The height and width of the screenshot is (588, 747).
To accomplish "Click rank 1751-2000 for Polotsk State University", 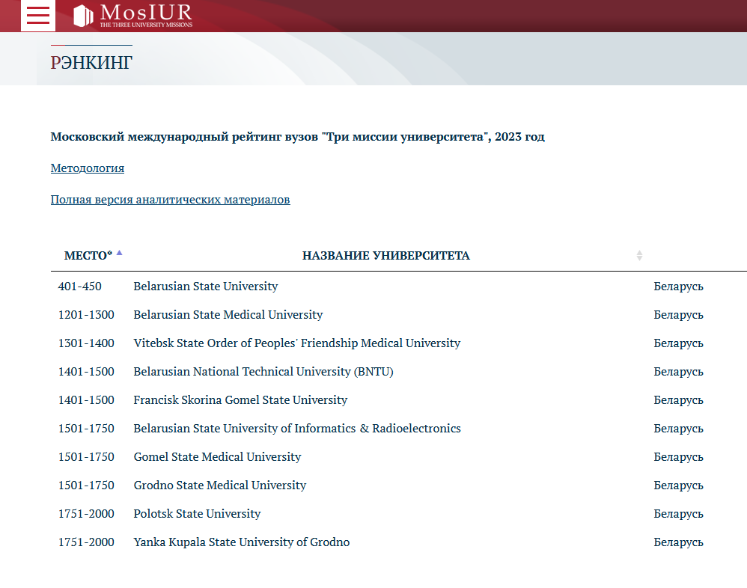I will pyautogui.click(x=86, y=514).
